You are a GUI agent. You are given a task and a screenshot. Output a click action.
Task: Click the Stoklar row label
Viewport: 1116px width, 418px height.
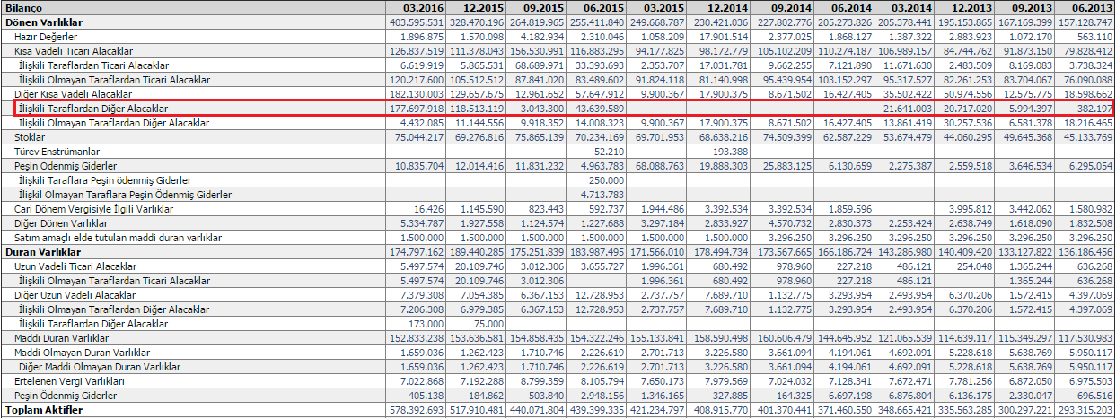point(30,137)
